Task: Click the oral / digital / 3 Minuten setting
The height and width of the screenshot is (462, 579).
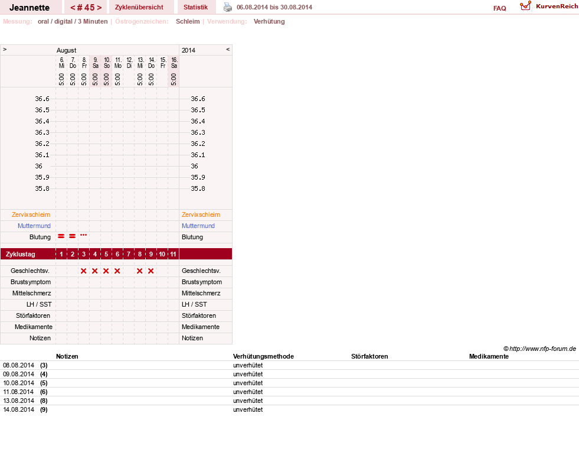Action: [73, 21]
